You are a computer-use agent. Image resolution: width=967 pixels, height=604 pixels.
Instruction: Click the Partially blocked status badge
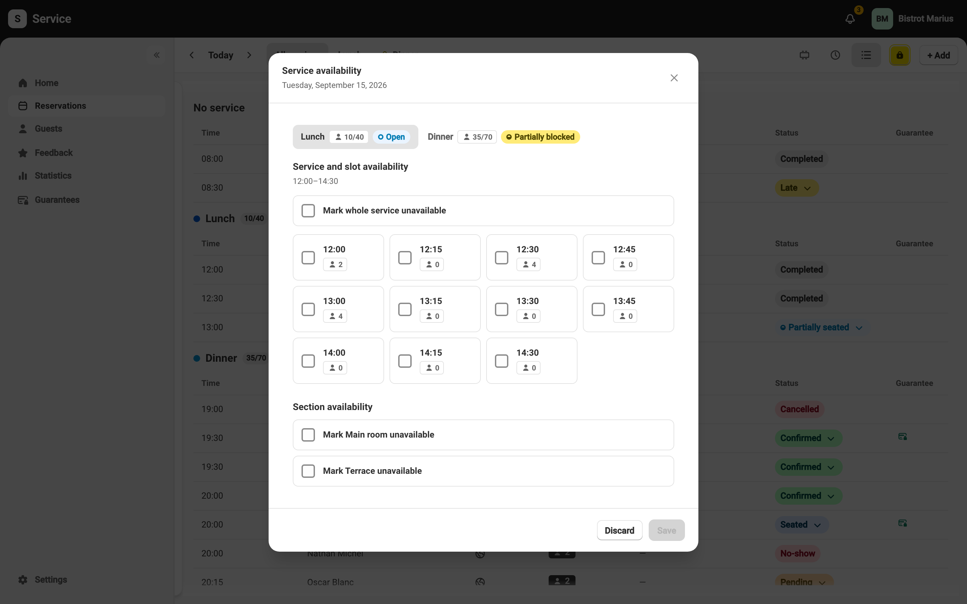click(540, 137)
